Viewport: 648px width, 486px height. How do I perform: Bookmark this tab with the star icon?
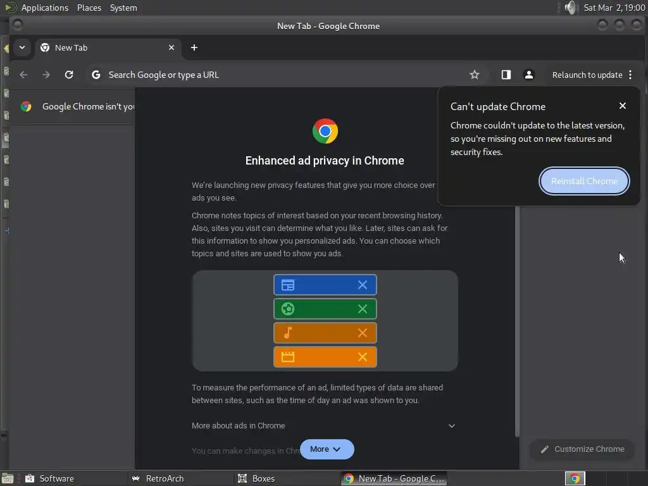click(475, 75)
